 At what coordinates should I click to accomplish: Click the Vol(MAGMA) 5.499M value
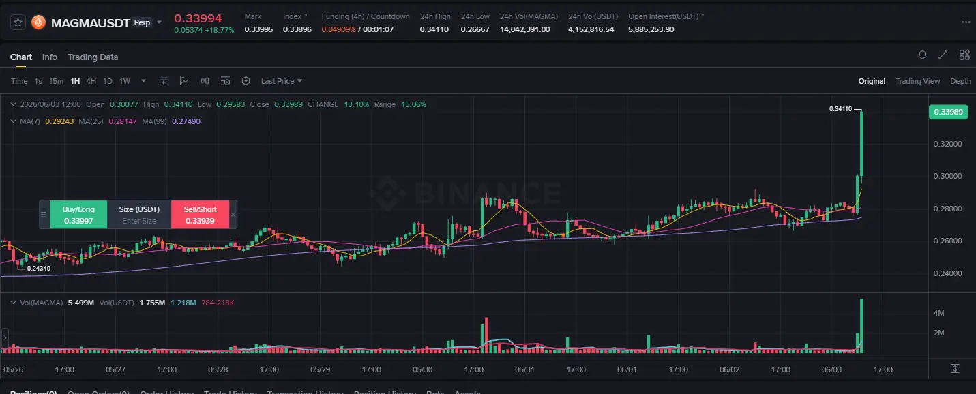tap(80, 302)
